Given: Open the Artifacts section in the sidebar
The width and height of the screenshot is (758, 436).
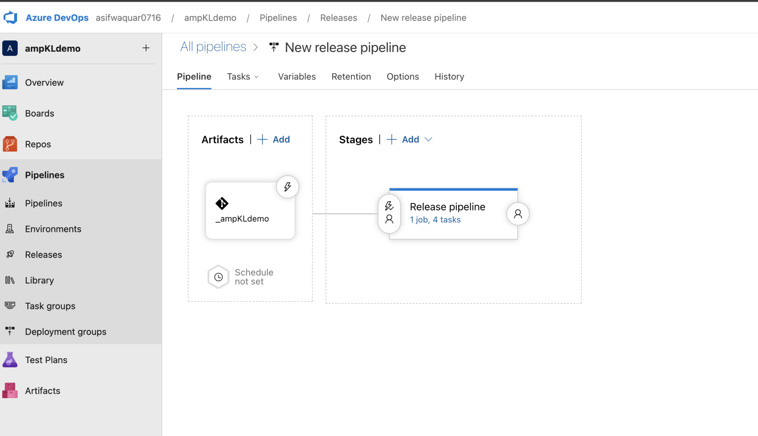Looking at the screenshot, I should [42, 391].
